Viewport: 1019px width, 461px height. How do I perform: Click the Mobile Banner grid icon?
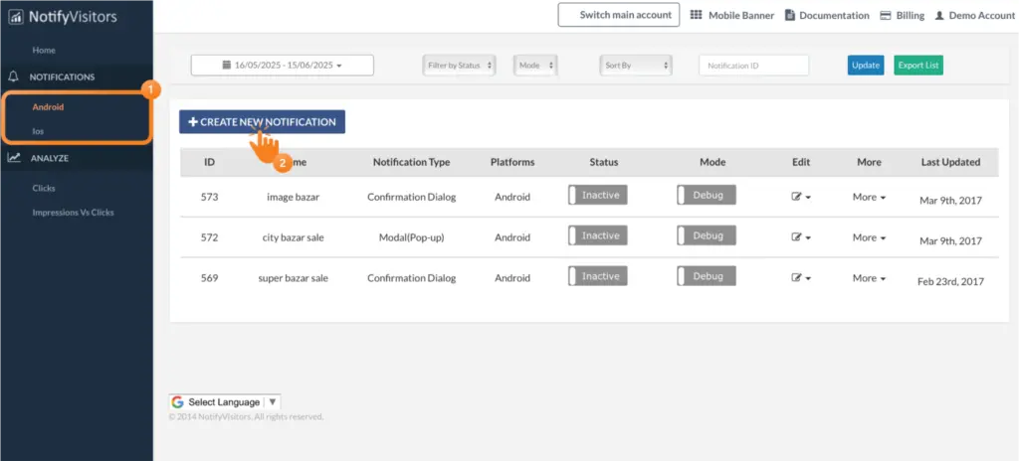pos(697,15)
